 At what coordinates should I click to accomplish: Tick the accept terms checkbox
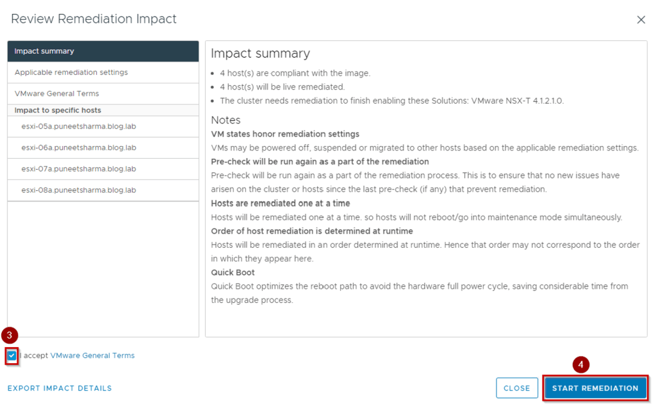tap(12, 355)
